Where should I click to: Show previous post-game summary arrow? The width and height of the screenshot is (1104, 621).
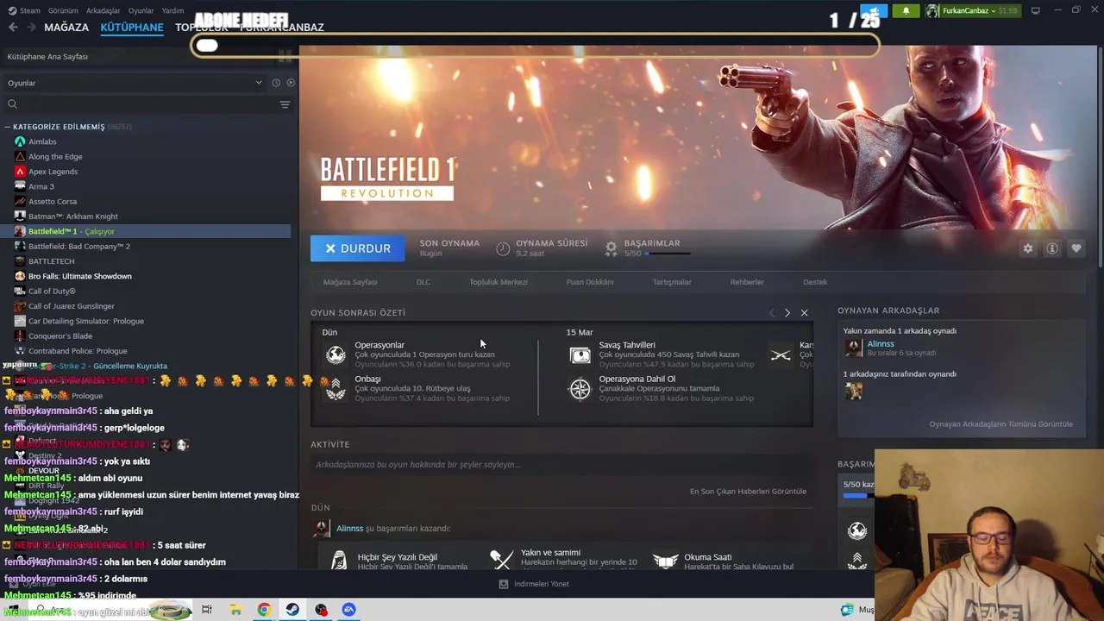(x=772, y=312)
